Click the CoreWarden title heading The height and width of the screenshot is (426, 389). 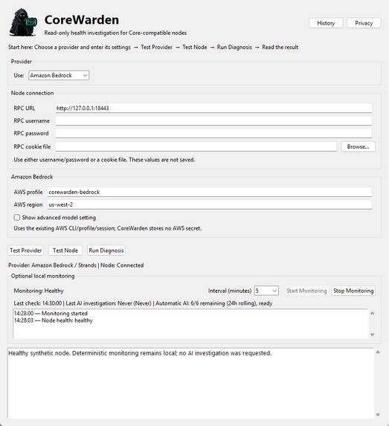[82, 20]
